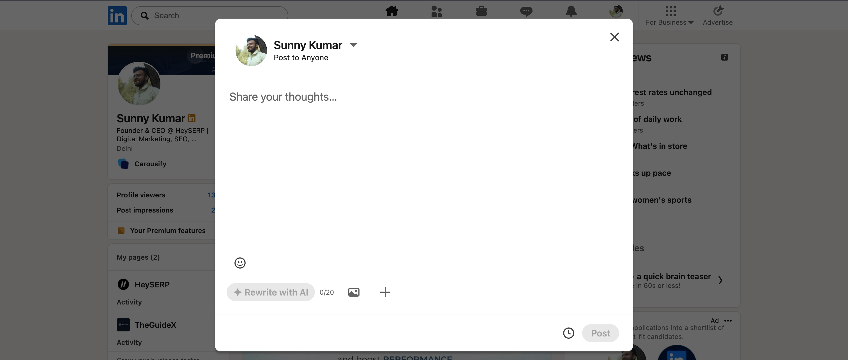Close the post composer dialog
The height and width of the screenshot is (360, 848).
(614, 37)
